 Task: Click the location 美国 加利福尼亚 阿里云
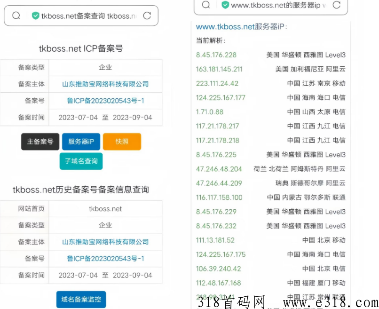click(310, 69)
